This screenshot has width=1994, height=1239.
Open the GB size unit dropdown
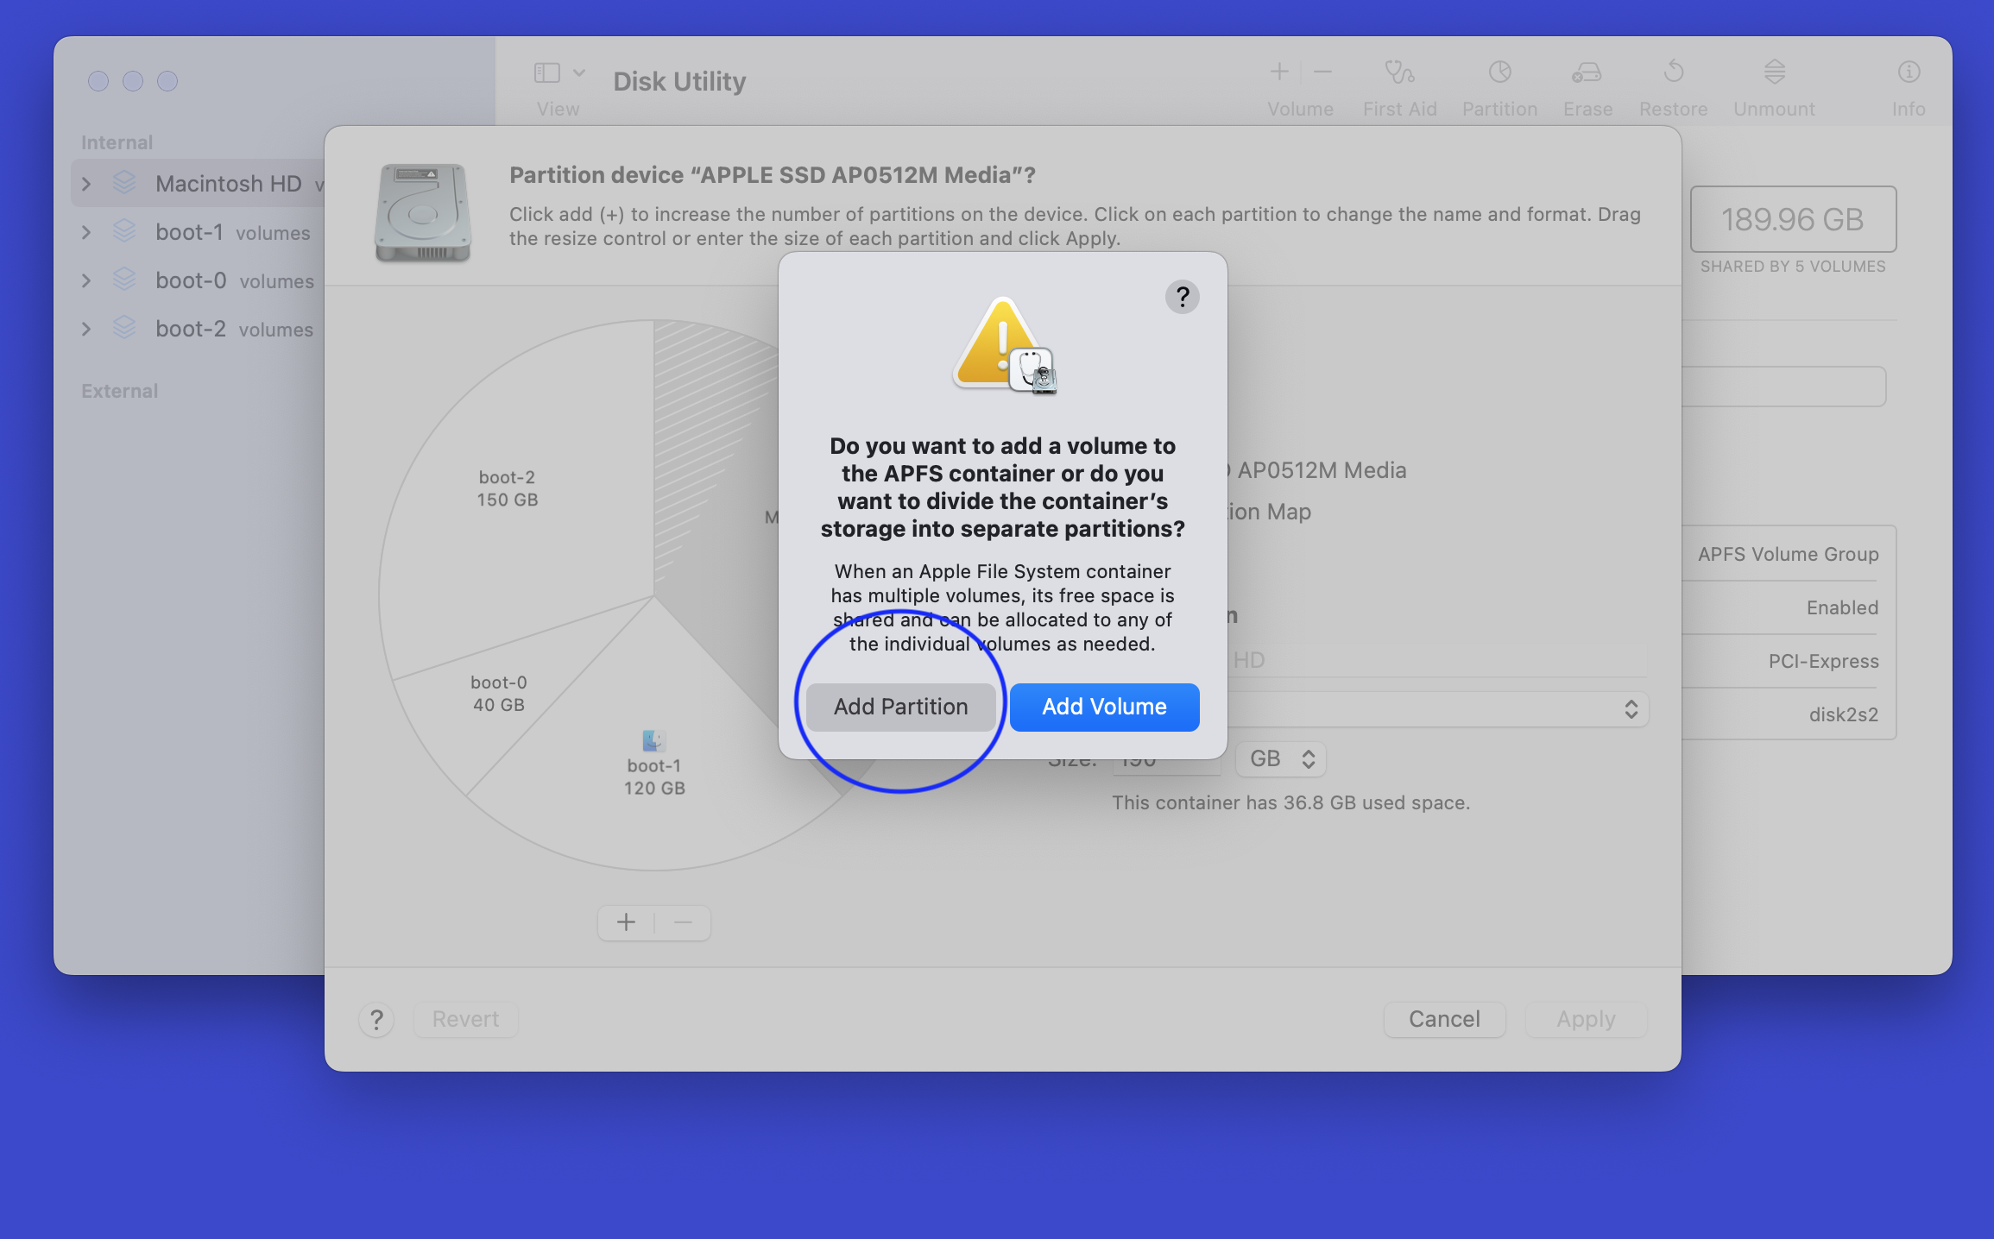tap(1281, 759)
